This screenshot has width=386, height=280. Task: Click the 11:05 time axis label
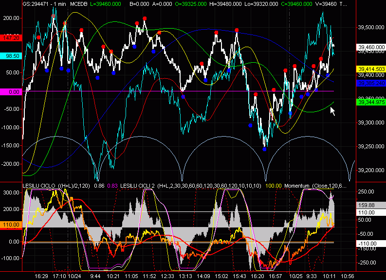click(x=131, y=276)
